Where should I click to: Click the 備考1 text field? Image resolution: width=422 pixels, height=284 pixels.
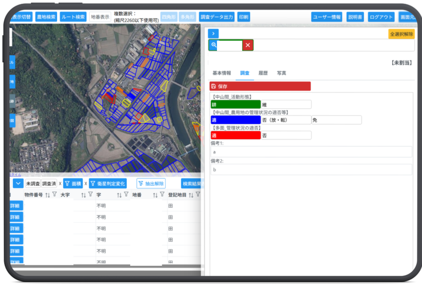[311, 152]
